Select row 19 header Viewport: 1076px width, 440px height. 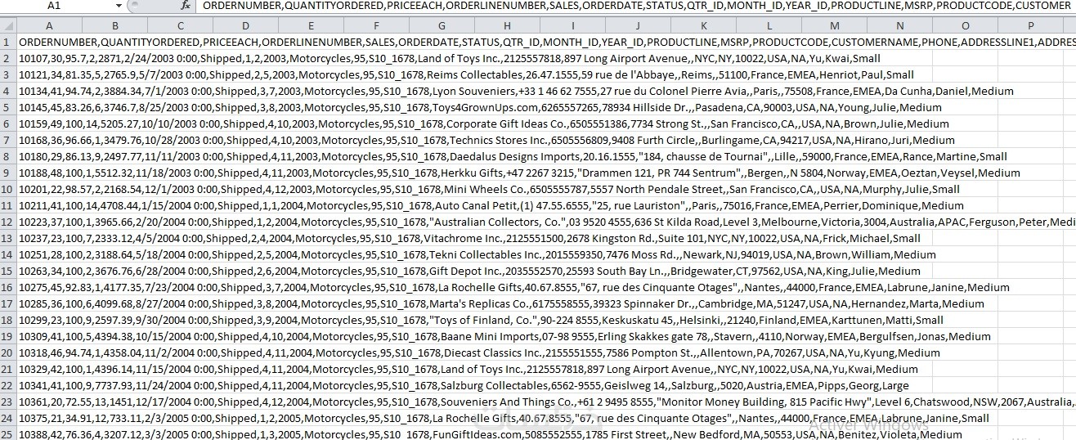(x=8, y=336)
